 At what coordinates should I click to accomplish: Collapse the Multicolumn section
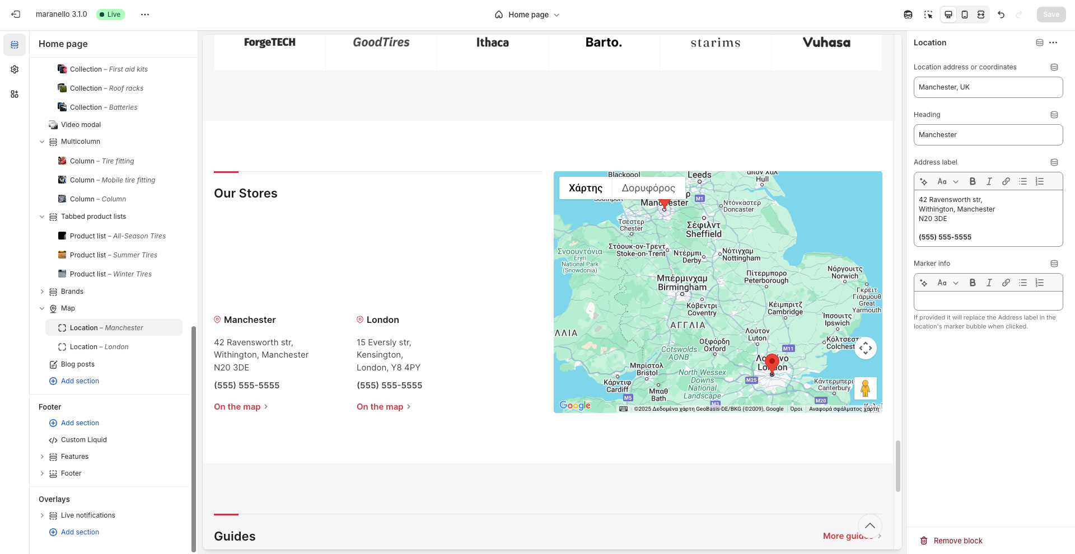(x=42, y=142)
